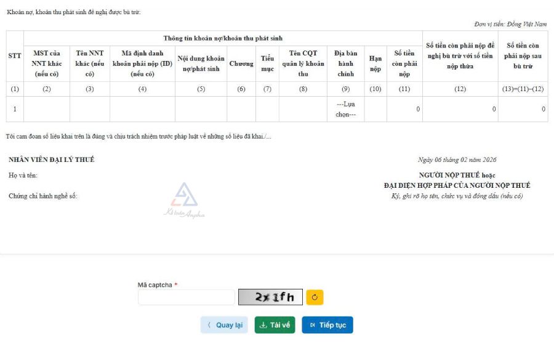The width and height of the screenshot is (554, 343).
Task: Download the form with Tải về
Action: point(275,325)
